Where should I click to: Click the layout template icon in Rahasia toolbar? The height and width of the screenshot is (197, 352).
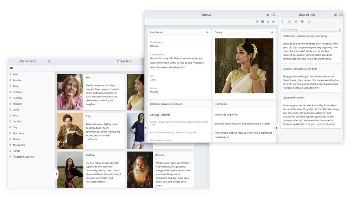[x=263, y=22]
